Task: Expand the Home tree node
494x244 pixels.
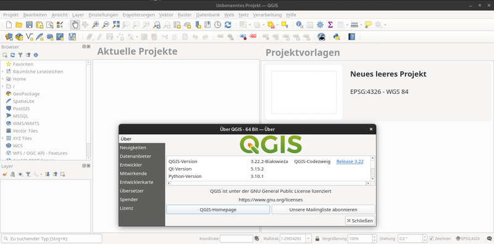Action: [3, 79]
